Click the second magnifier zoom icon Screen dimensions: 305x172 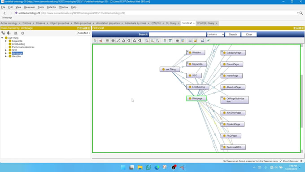[x=152, y=40]
